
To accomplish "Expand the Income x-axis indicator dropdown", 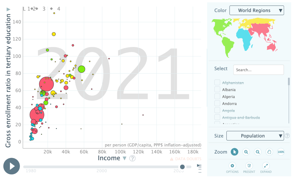I will [125, 158].
